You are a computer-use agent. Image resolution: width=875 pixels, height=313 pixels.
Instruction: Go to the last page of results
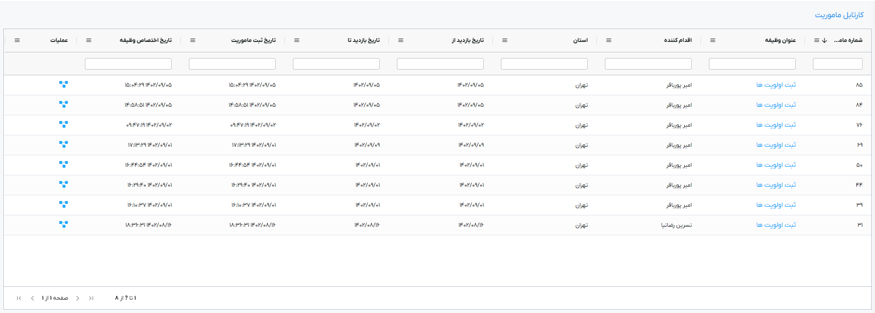pos(19,298)
